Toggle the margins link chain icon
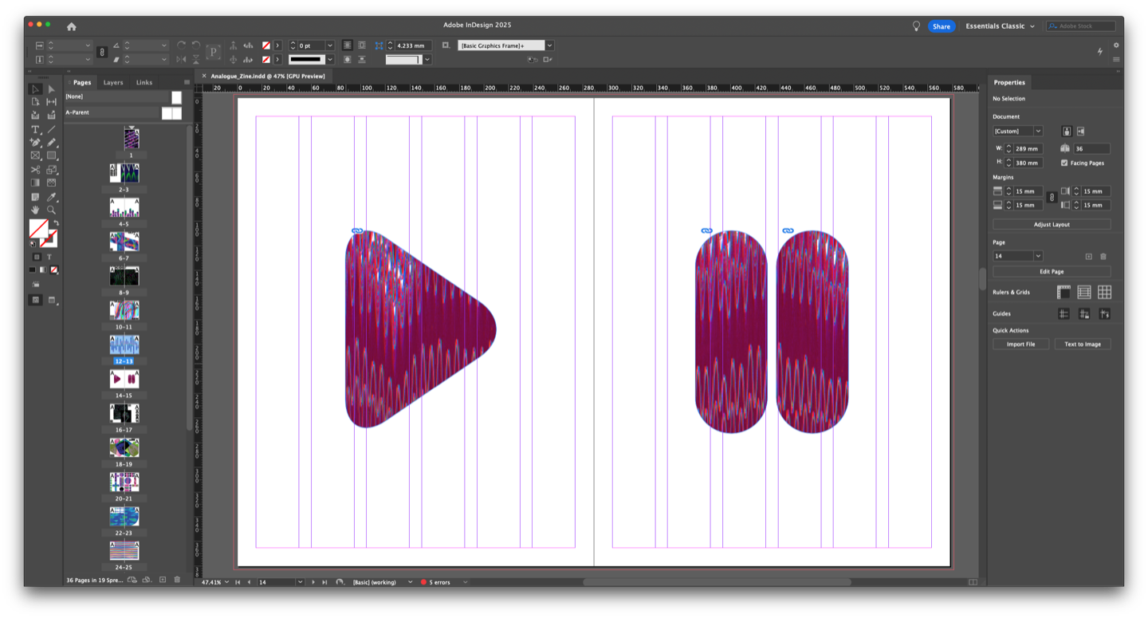This screenshot has width=1148, height=618. (x=1052, y=198)
